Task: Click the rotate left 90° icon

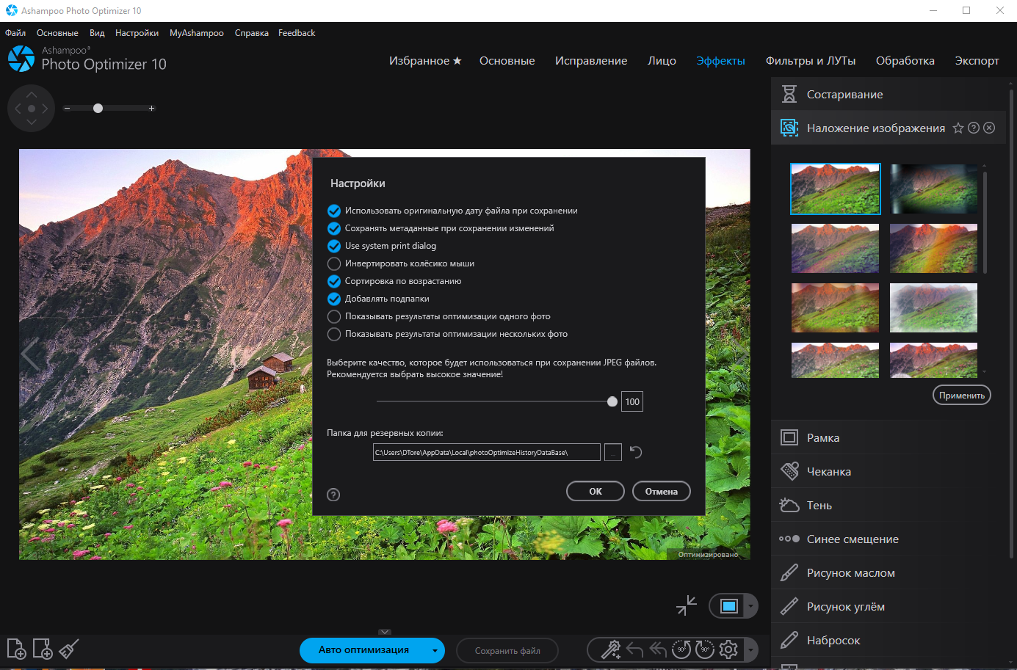Action: tap(681, 649)
